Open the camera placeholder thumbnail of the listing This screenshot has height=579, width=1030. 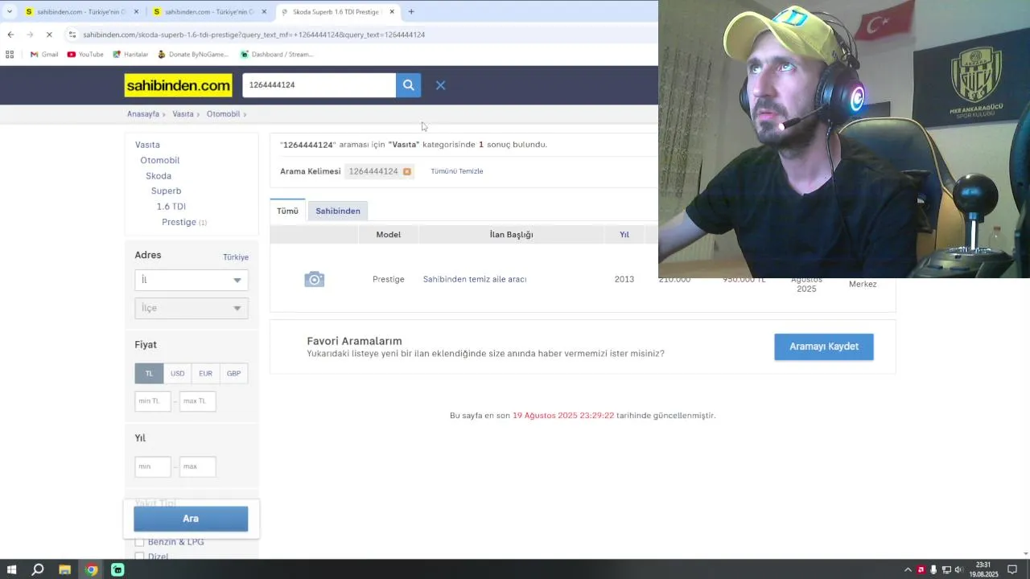314,279
